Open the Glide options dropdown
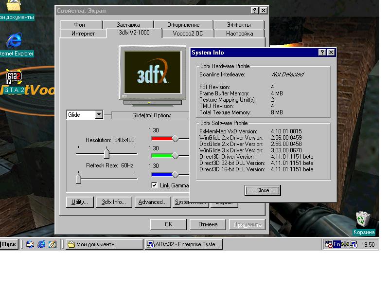 [99, 115]
